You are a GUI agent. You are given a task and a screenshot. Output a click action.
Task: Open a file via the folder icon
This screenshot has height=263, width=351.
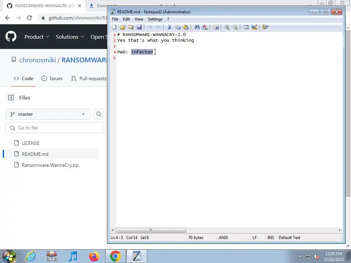point(122,27)
